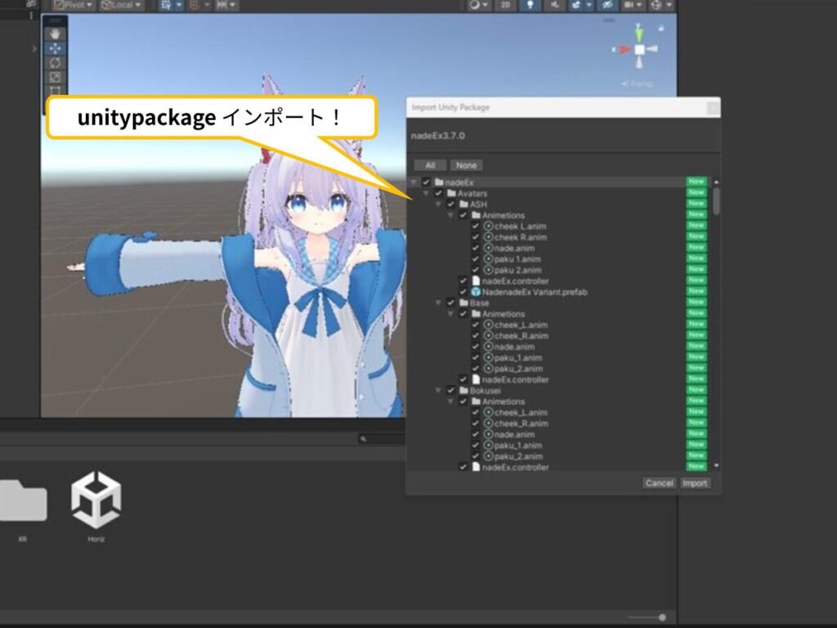The image size is (837, 628).
Task: Open the Pivot dropdown in the toolbar
Action: click(74, 5)
